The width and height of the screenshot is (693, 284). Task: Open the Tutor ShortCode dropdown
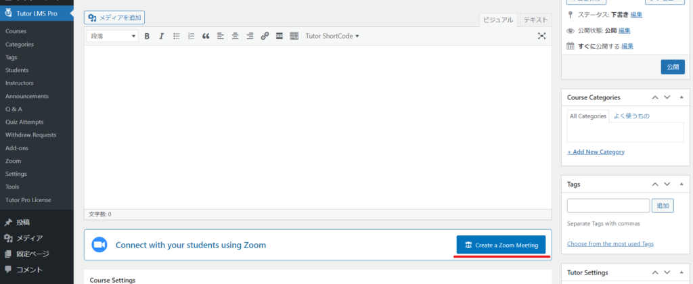pyautogui.click(x=332, y=36)
